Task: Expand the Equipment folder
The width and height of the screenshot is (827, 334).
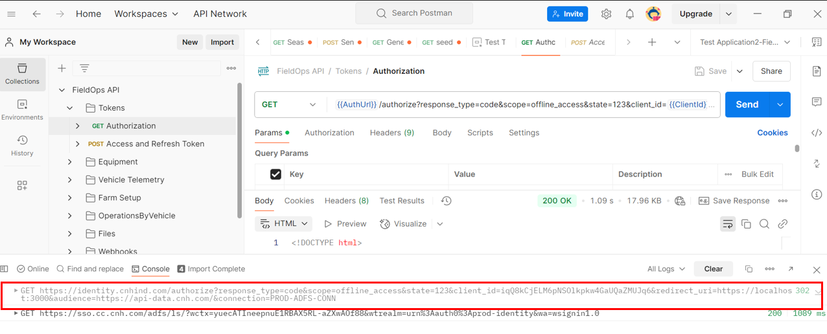Action: [70, 162]
